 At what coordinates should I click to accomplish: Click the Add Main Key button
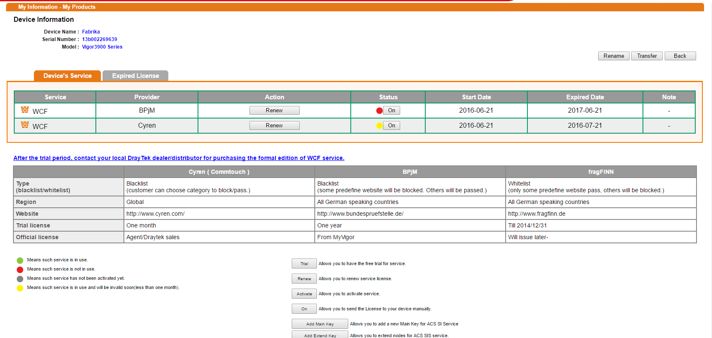(320, 324)
